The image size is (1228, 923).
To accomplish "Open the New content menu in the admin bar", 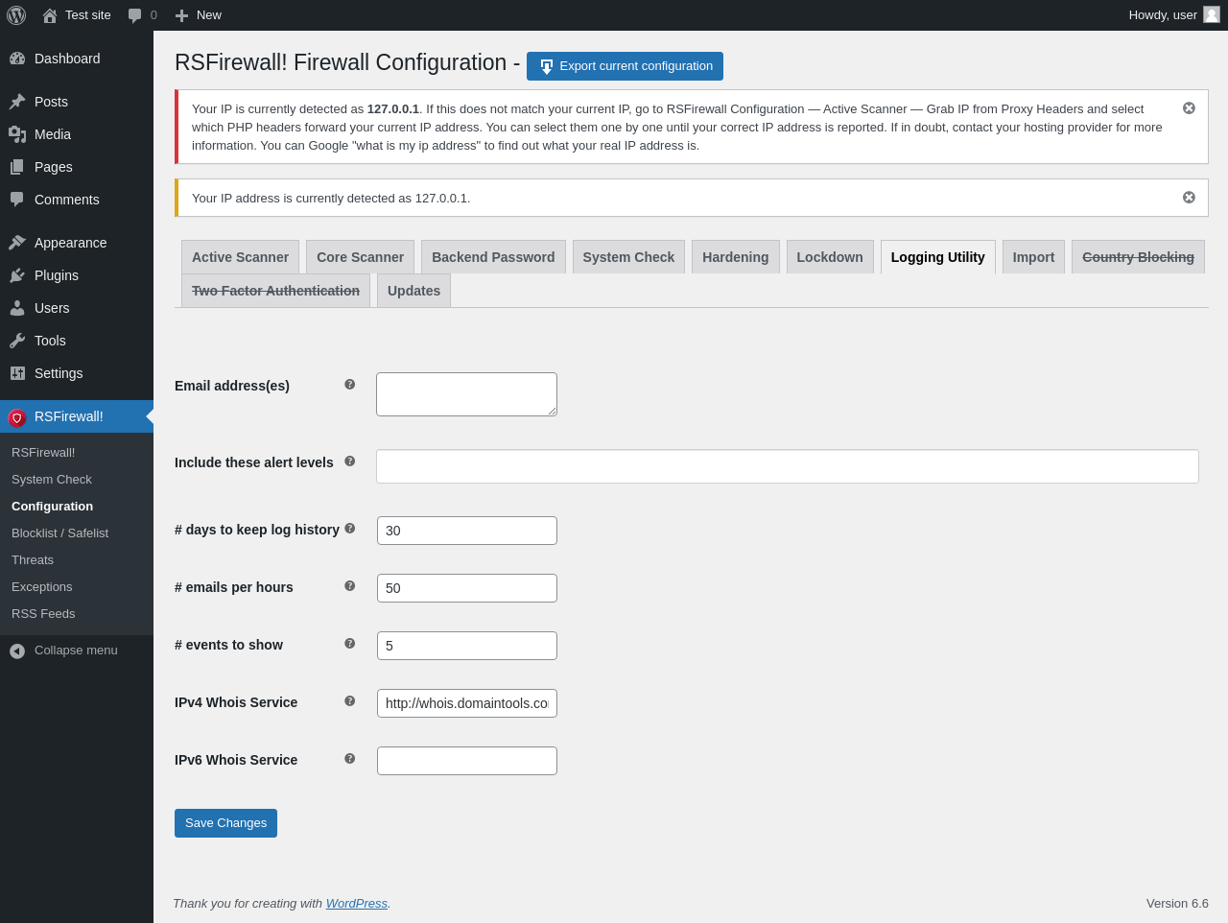I will [198, 15].
